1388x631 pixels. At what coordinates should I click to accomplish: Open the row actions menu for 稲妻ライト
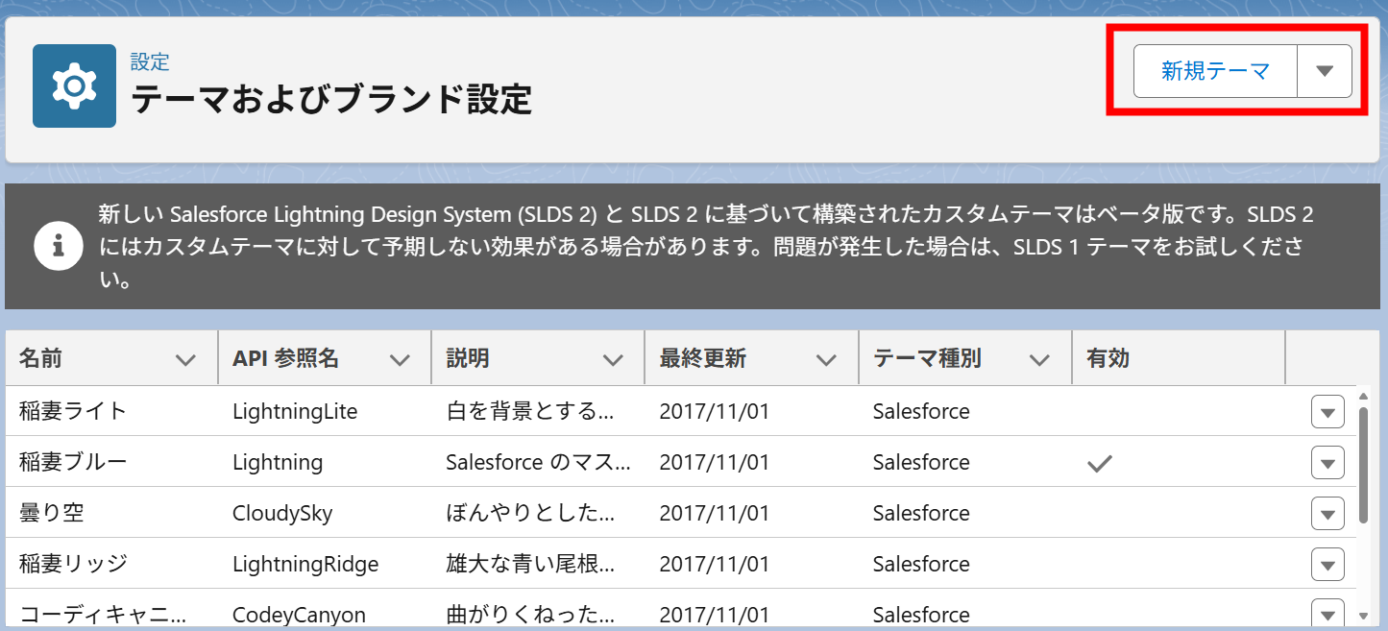pos(1327,411)
